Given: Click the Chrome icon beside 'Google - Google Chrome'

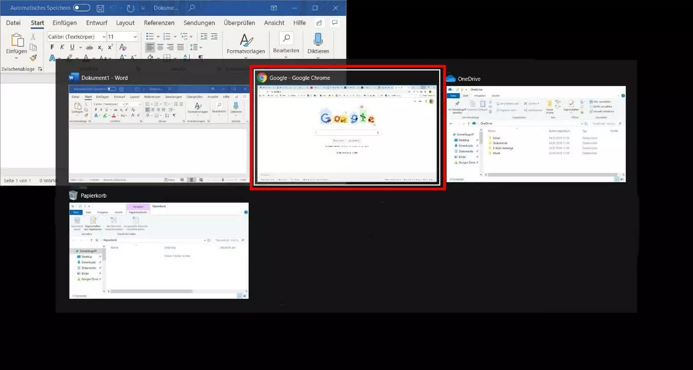Looking at the screenshot, I should [262, 78].
